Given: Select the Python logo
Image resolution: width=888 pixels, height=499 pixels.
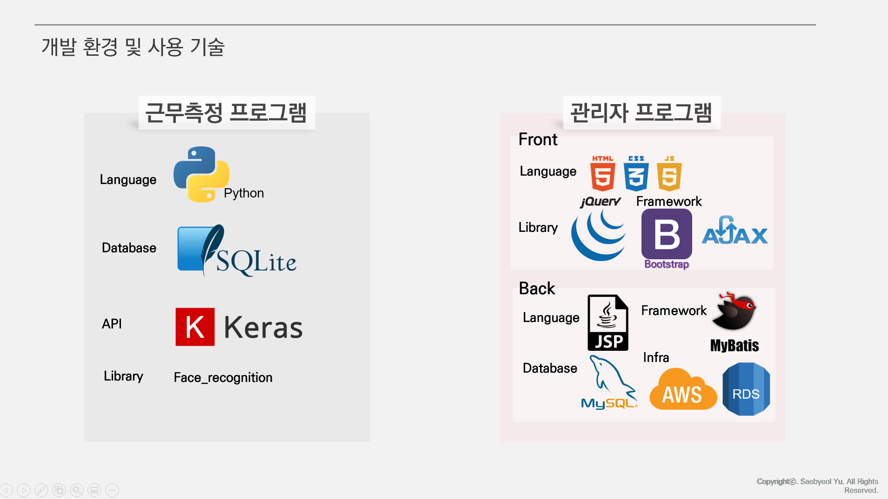Looking at the screenshot, I should coord(201,174).
